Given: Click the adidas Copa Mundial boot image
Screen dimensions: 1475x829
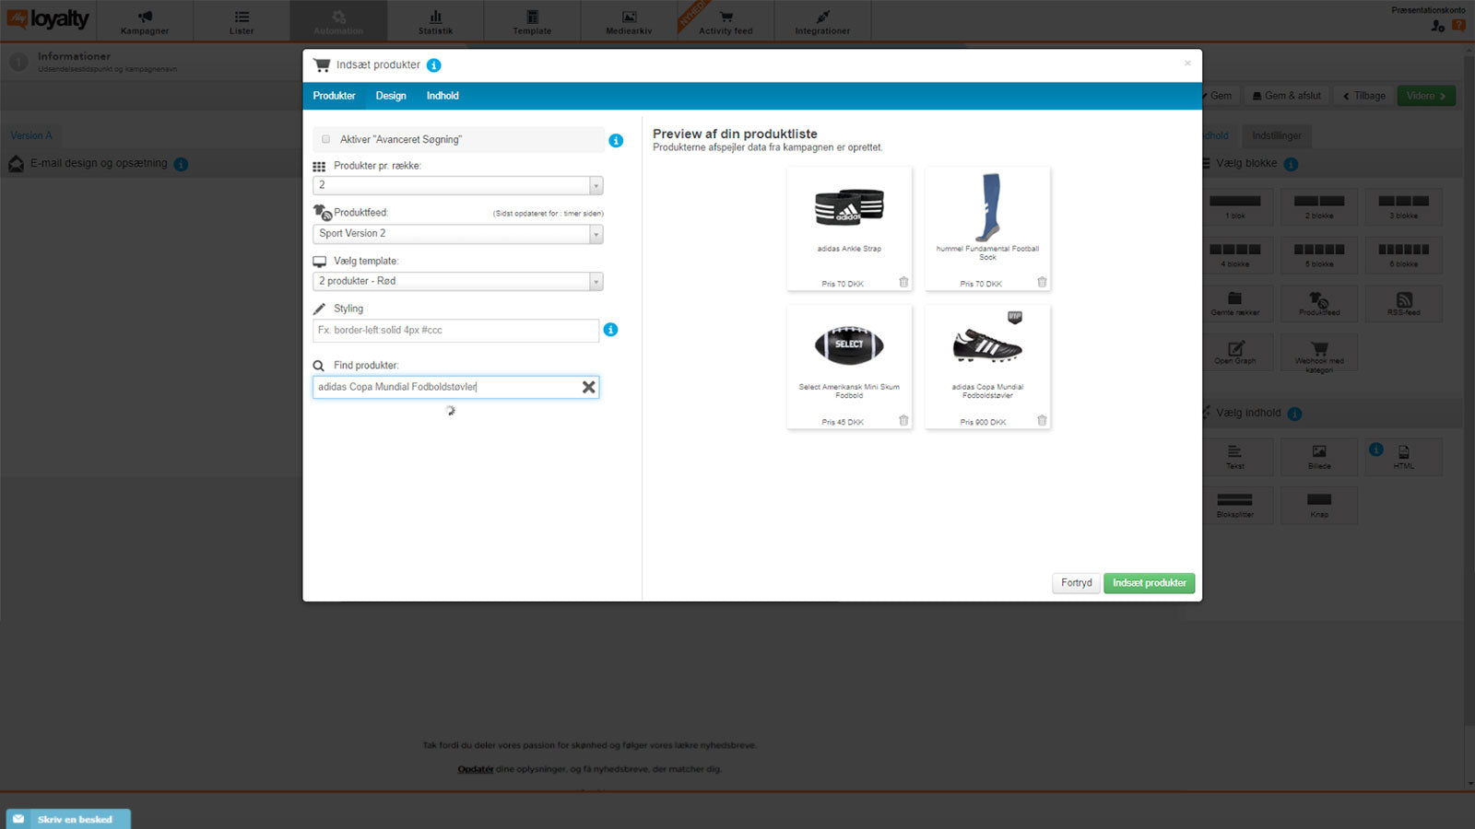Looking at the screenshot, I should [x=987, y=346].
